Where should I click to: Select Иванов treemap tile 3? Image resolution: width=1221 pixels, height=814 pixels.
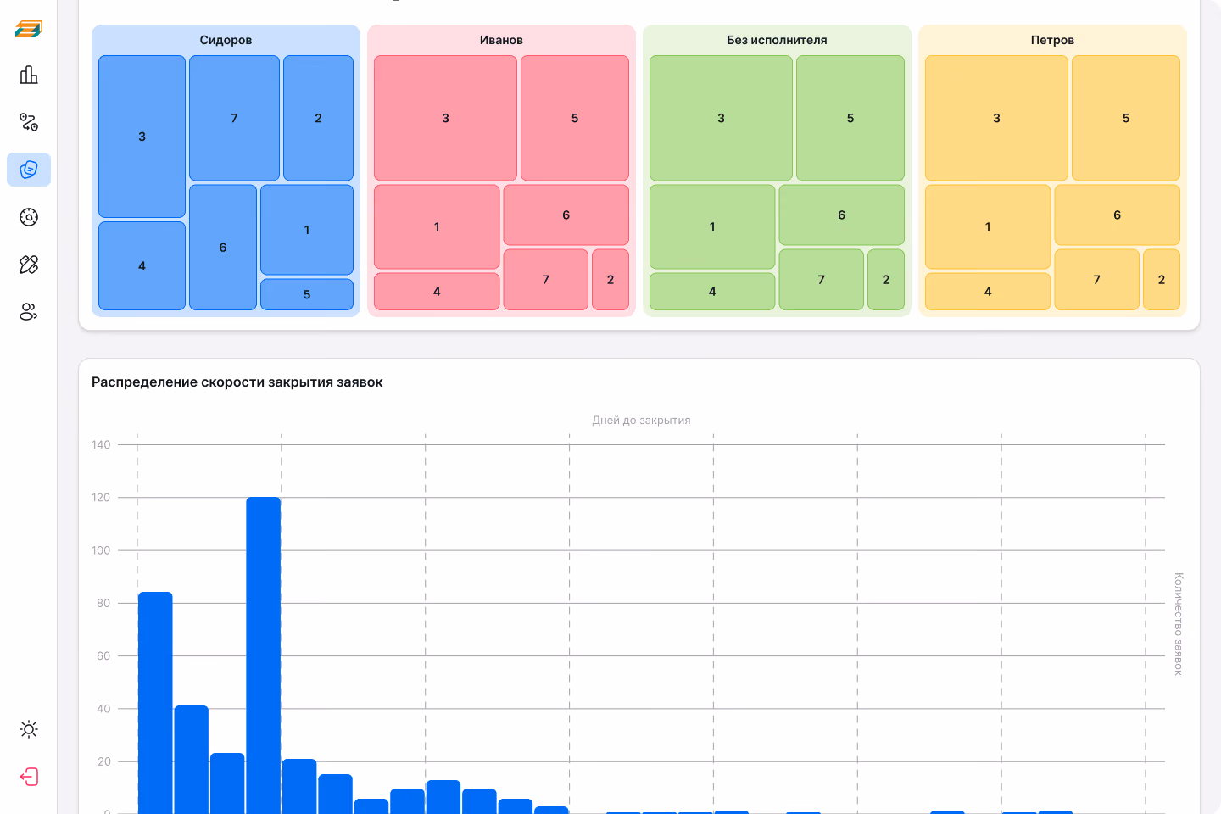(445, 118)
